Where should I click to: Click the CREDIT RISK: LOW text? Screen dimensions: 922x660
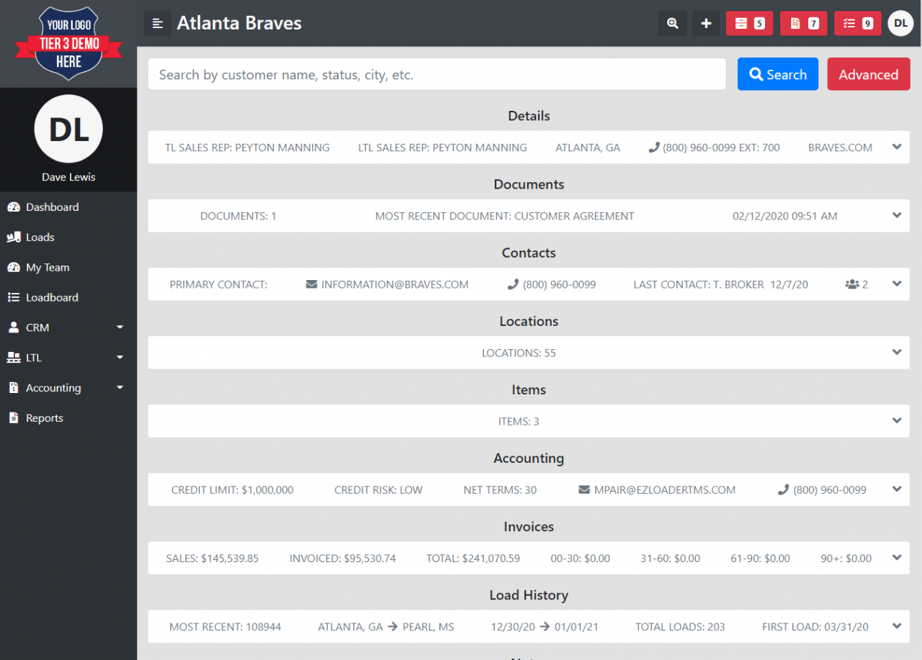378,489
